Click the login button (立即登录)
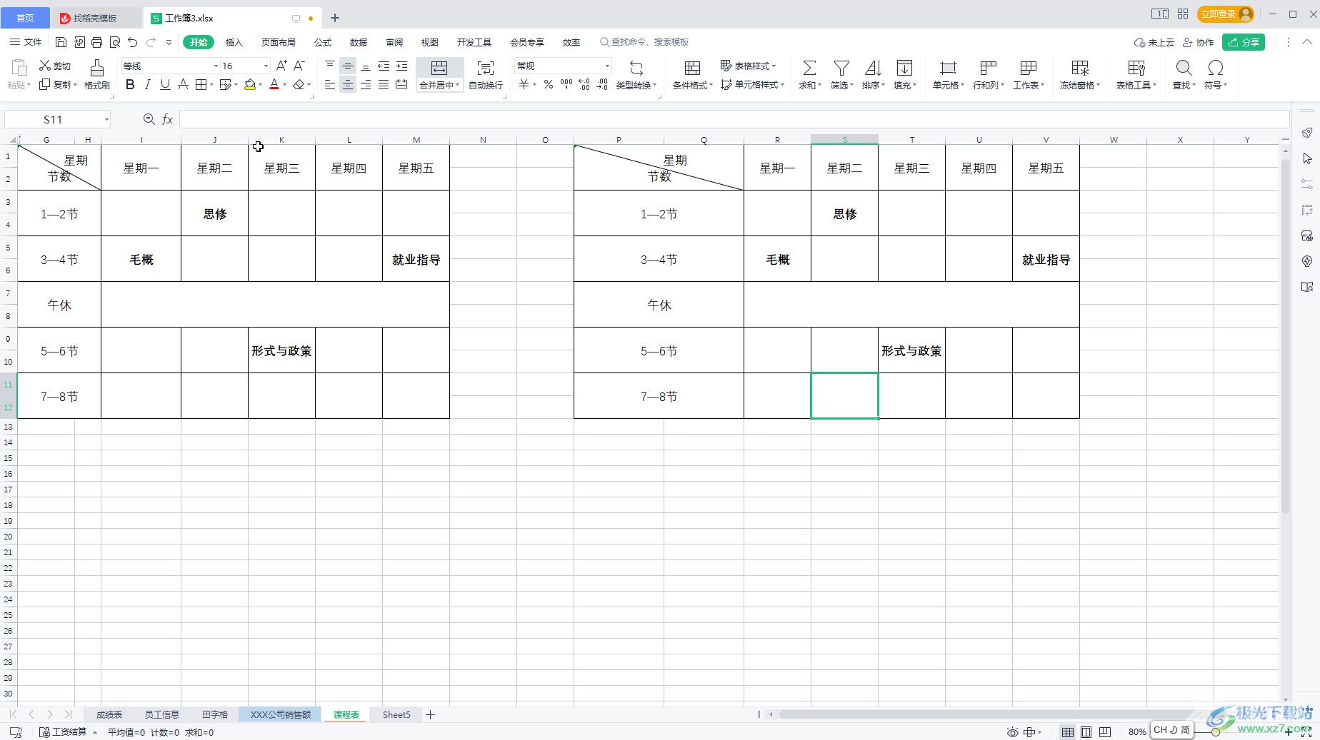1320x740 pixels. pyautogui.click(x=1226, y=14)
